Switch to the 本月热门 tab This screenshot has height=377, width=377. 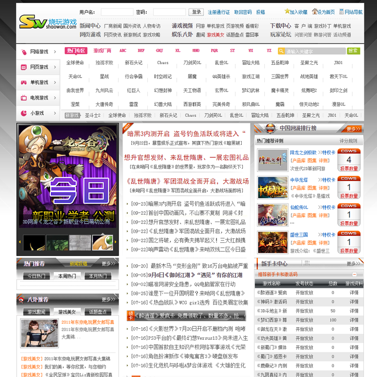click(98, 276)
